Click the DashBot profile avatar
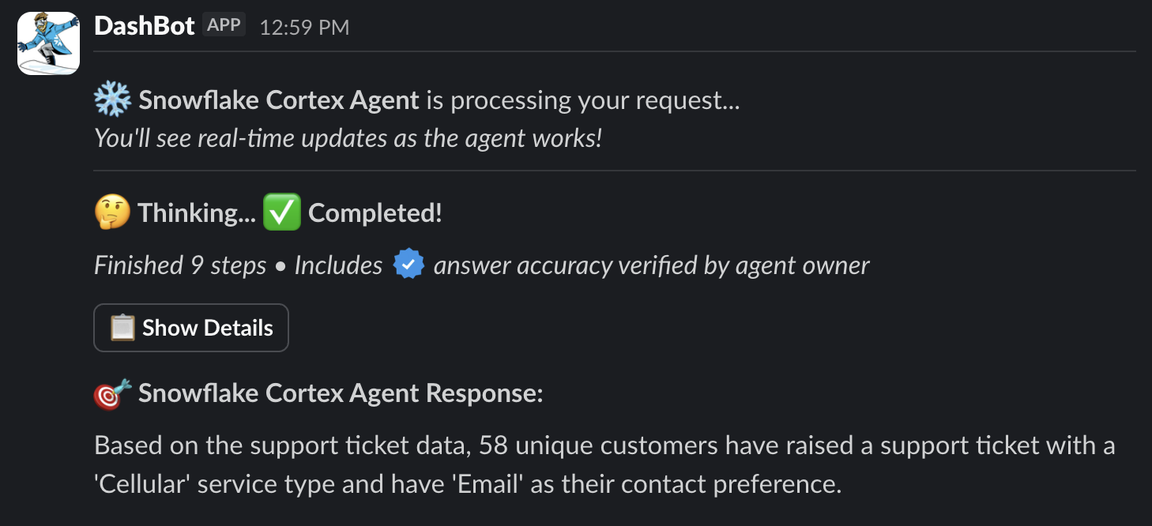Viewport: 1152px width, 526px height. click(49, 43)
